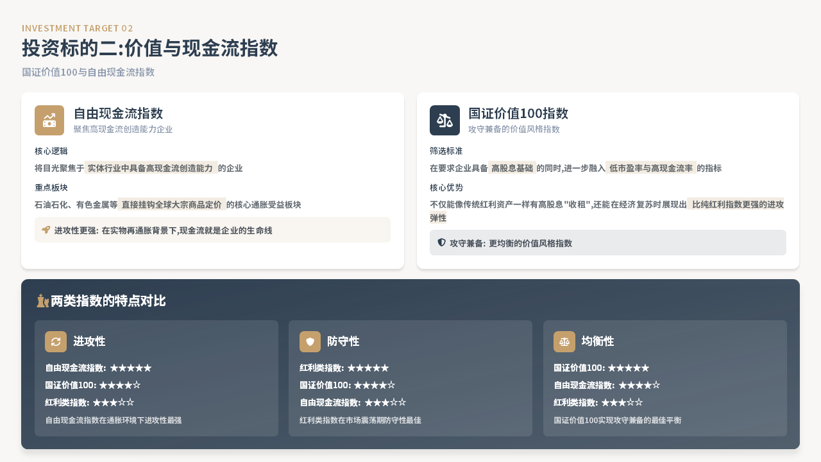Click the scale icon in 均衡性 card
821x462 pixels.
point(564,342)
